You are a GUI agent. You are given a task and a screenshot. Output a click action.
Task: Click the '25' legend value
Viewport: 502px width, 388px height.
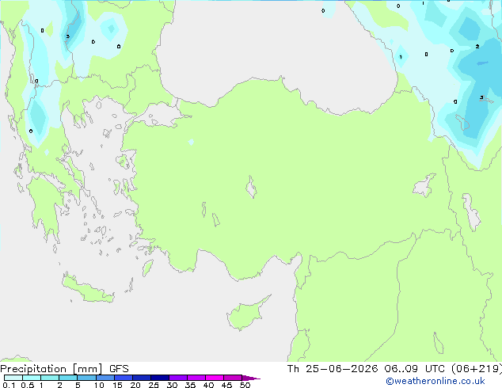[x=154, y=385]
